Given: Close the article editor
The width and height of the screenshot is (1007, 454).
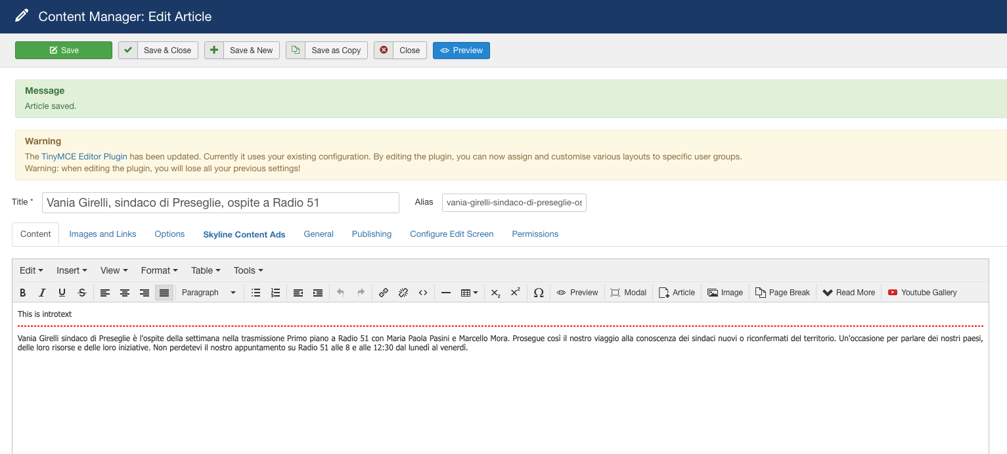Looking at the screenshot, I should [x=401, y=51].
